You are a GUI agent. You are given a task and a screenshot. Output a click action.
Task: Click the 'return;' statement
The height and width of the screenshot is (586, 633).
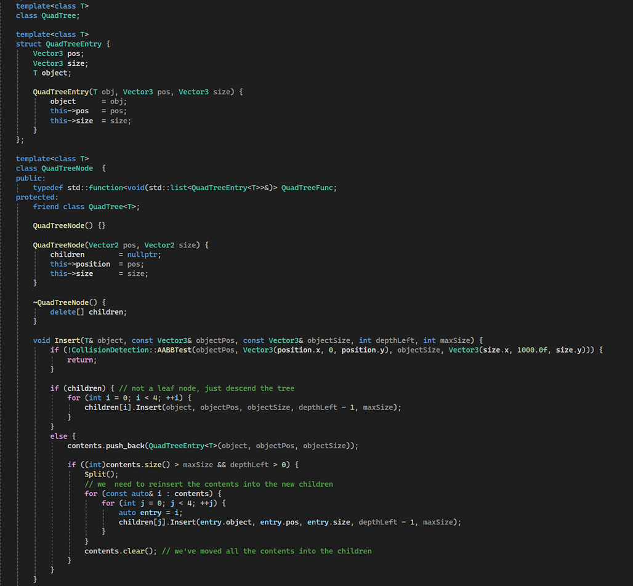(x=82, y=359)
